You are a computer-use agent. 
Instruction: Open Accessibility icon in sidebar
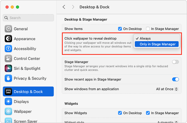coord(8,48)
